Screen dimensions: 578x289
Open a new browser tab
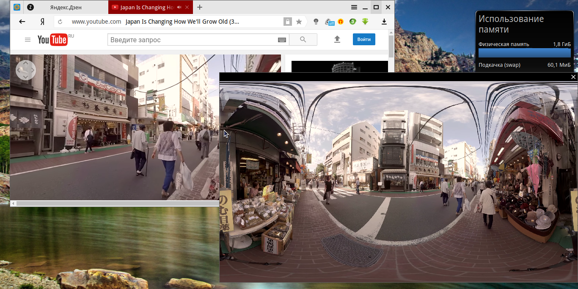200,7
